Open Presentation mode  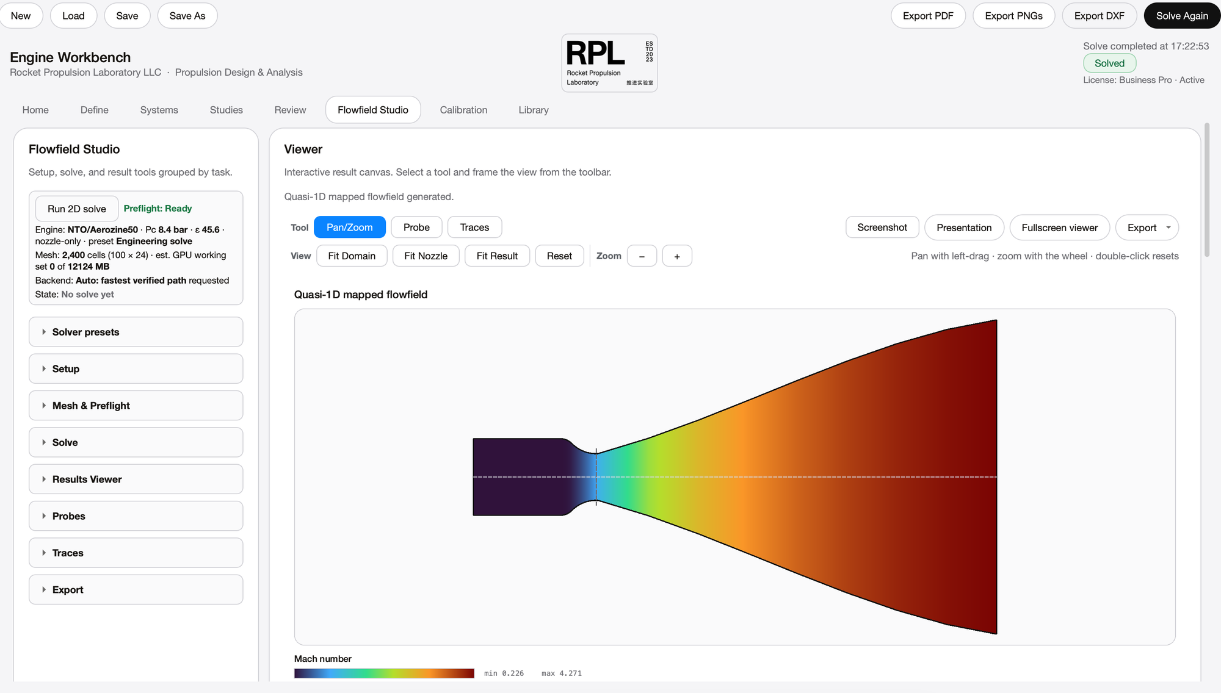964,227
